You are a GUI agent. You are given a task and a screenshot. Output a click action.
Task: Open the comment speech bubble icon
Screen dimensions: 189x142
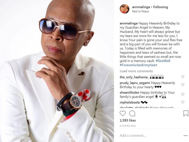click(132, 113)
